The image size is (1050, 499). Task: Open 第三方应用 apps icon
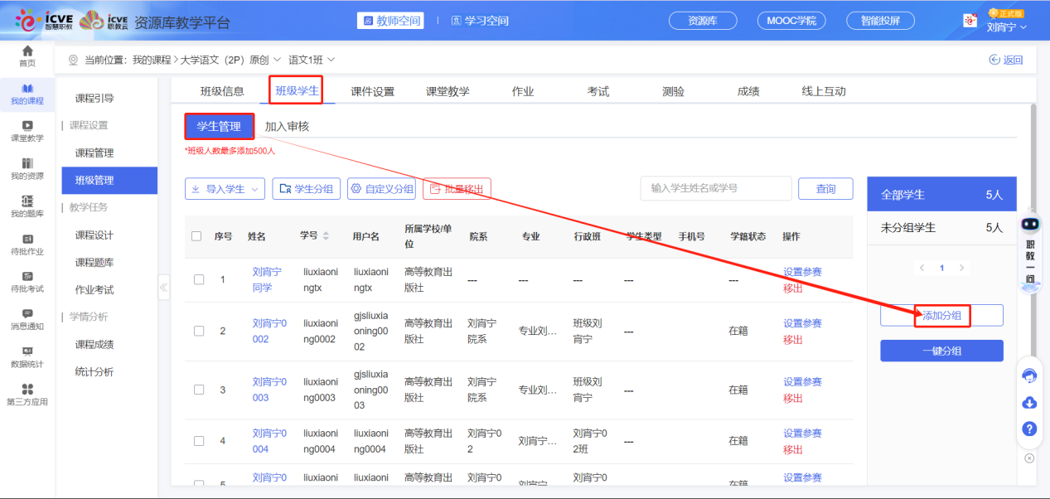[27, 390]
